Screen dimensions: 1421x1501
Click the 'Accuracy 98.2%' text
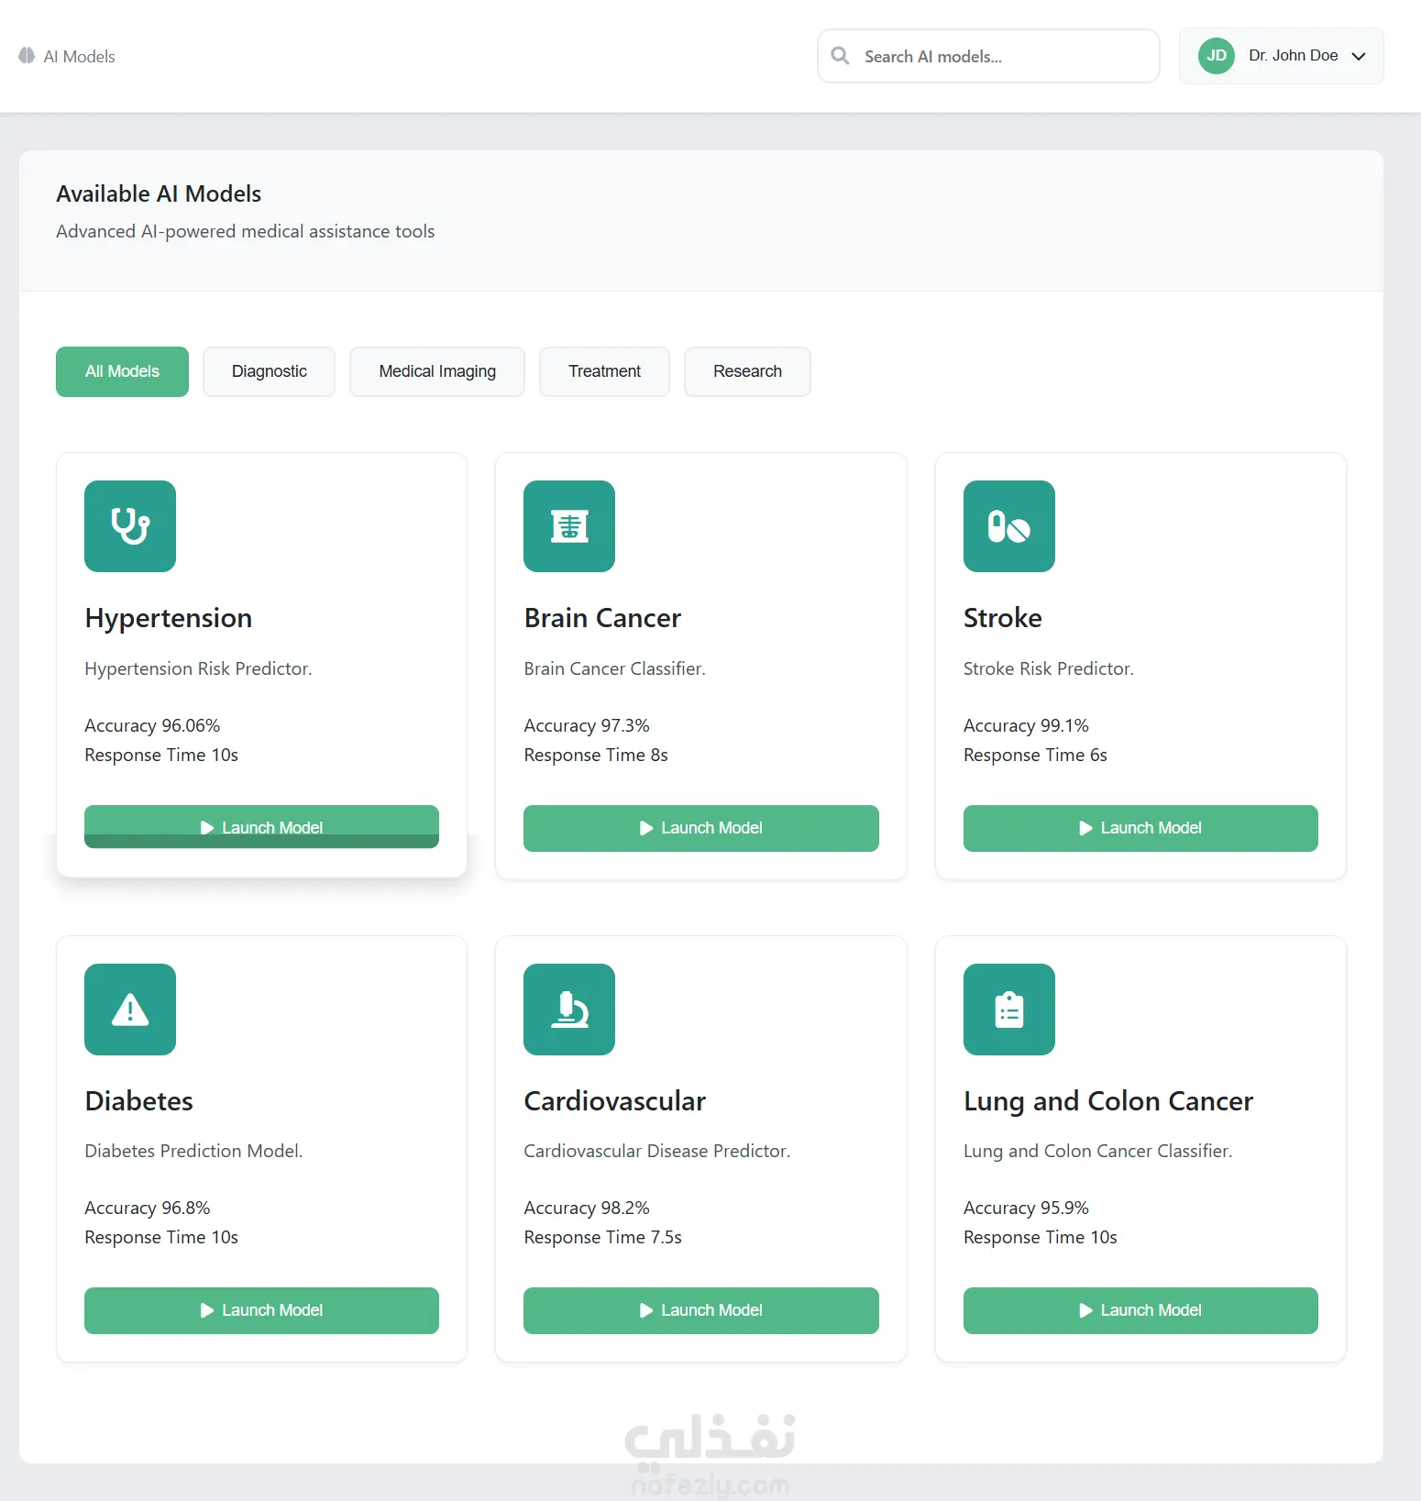click(587, 1208)
